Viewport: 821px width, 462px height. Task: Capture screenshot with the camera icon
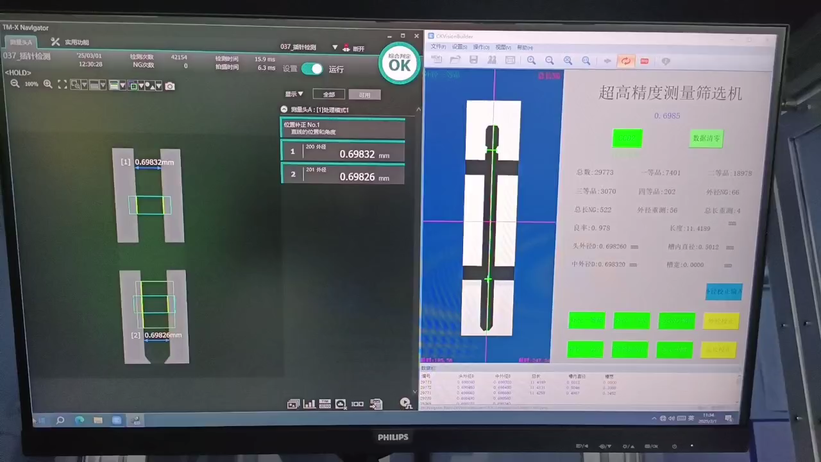[x=169, y=86]
